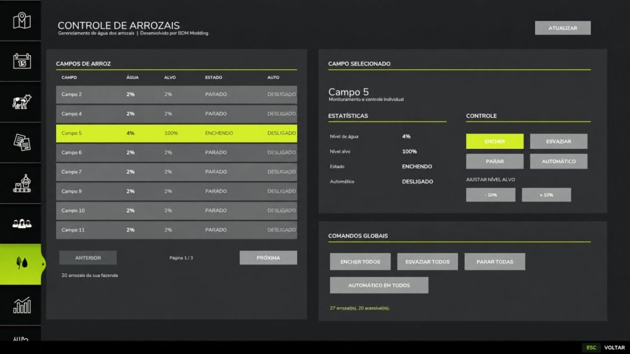Screen dimensions: 630x354
Task: Click Parar for Campo 5
Action: tap(495, 162)
